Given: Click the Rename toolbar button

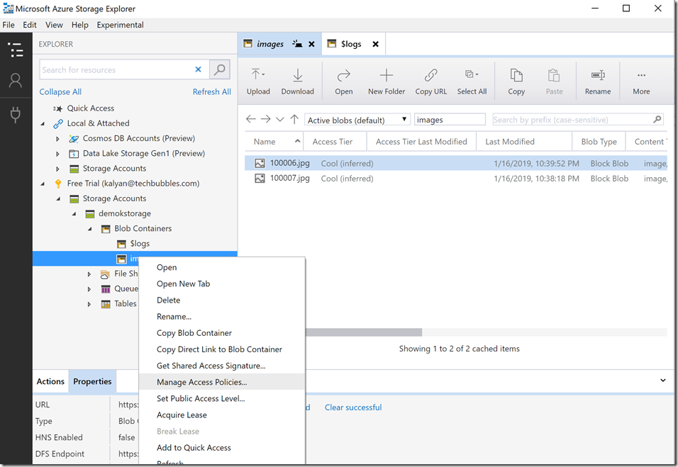Looking at the screenshot, I should [598, 81].
